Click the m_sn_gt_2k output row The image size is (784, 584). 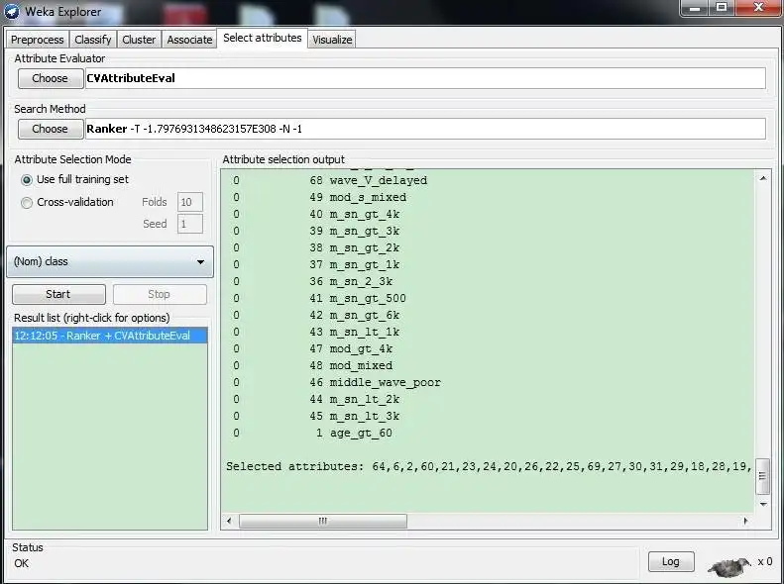click(x=316, y=248)
